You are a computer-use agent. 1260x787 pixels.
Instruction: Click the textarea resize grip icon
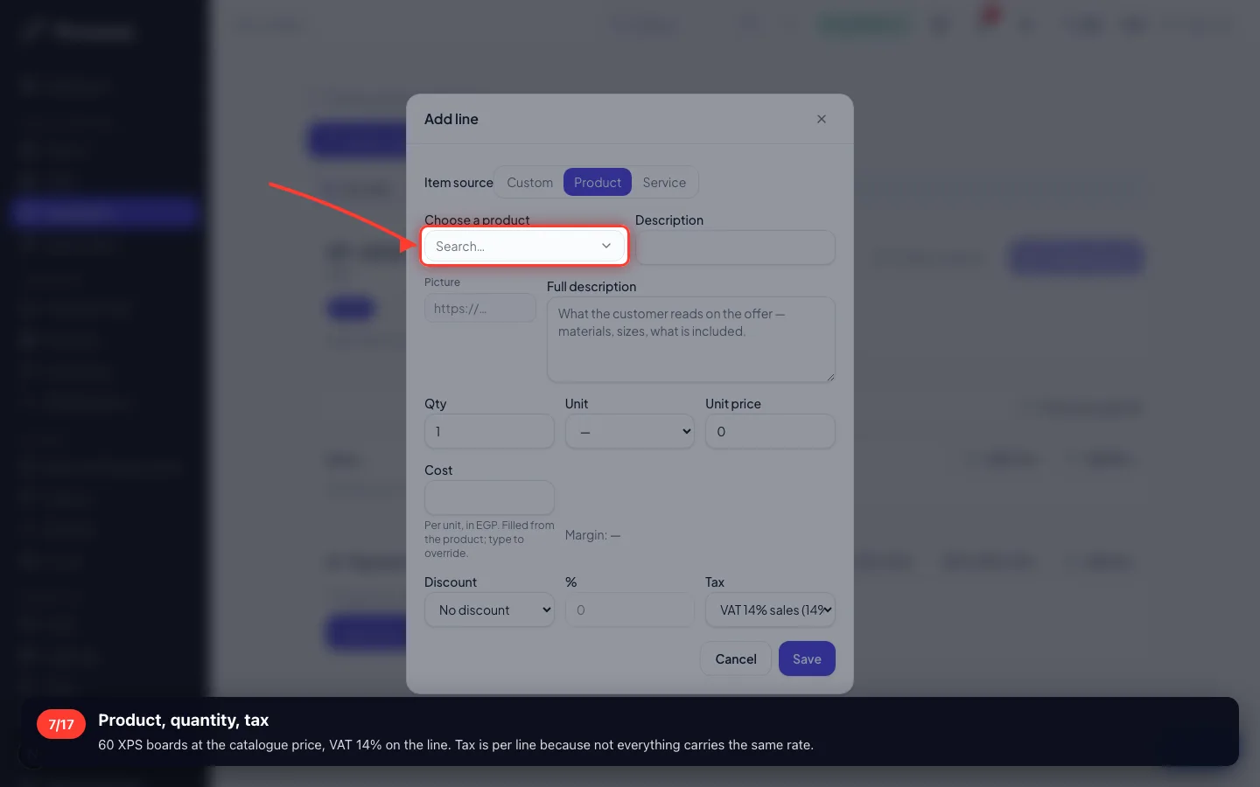coord(829,377)
